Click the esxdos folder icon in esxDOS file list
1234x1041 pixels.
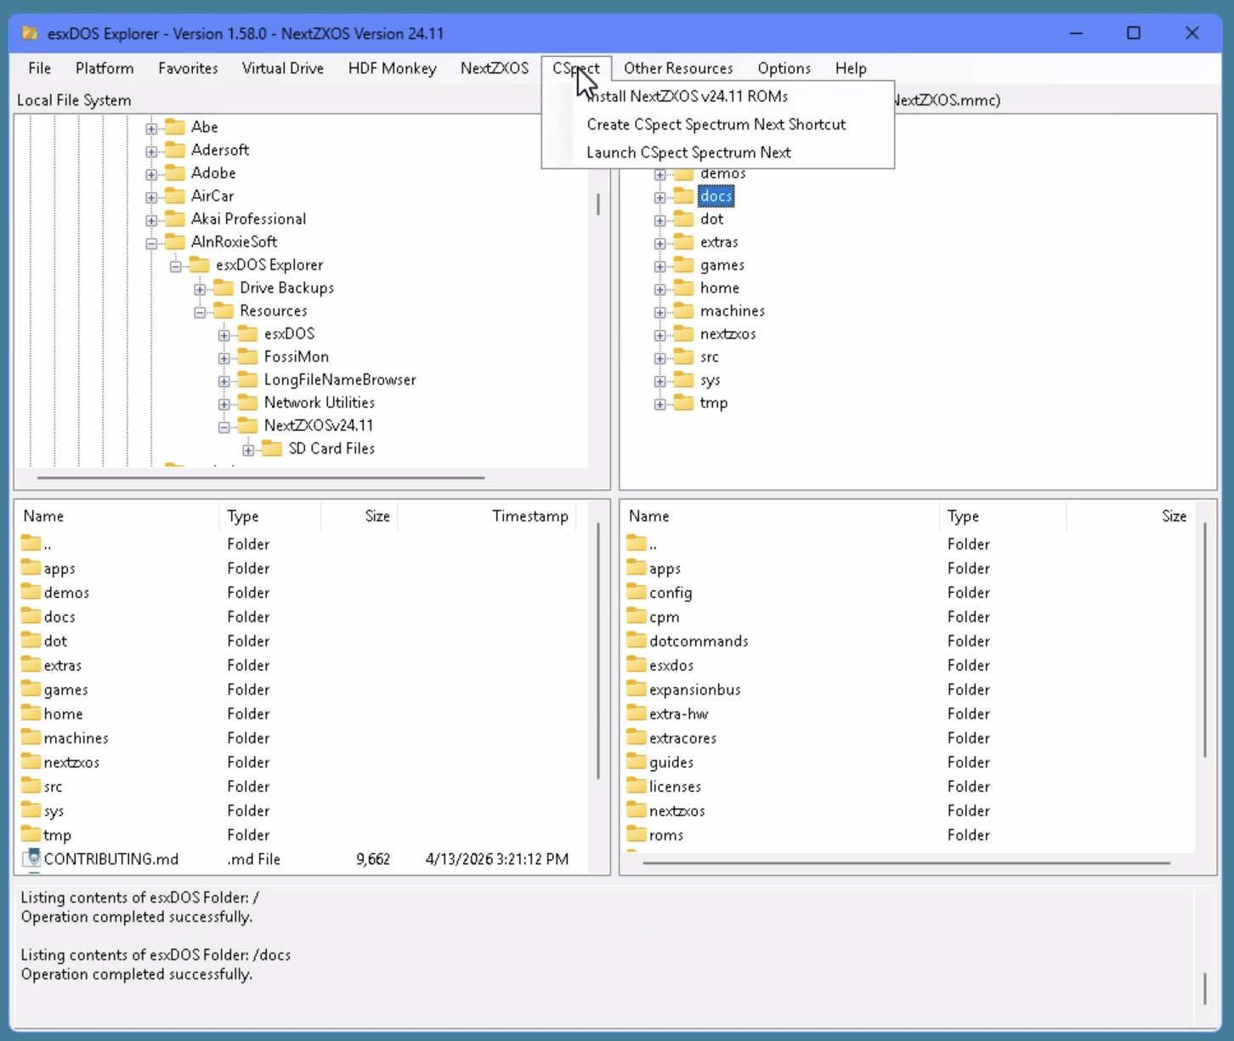(x=637, y=665)
